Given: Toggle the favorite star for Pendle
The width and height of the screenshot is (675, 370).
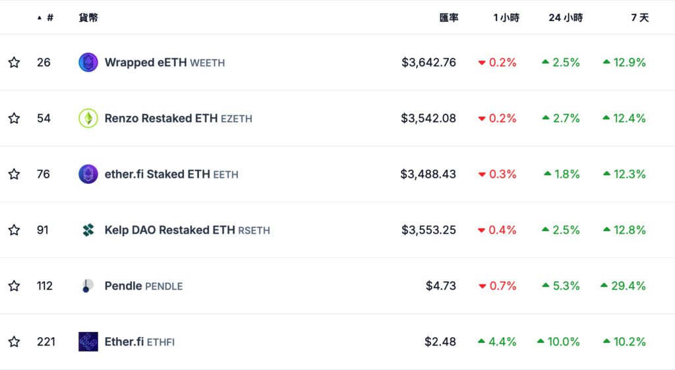Looking at the screenshot, I should coord(14,286).
